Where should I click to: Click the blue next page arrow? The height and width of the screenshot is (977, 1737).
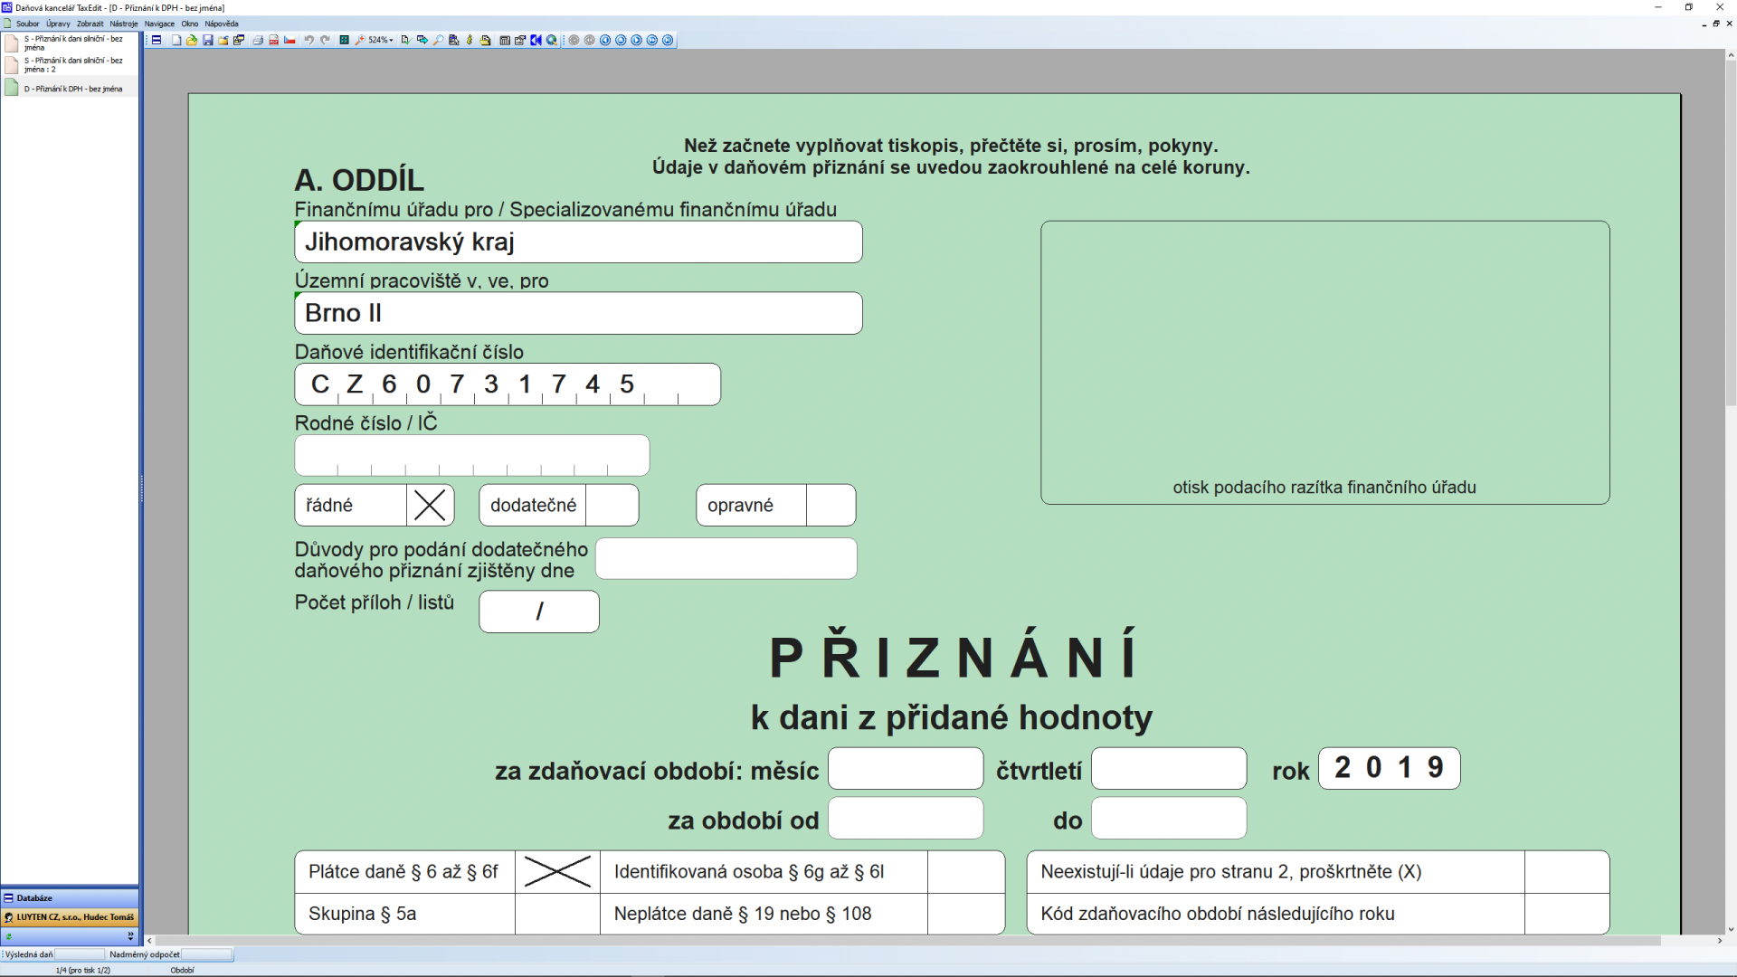pyautogui.click(x=636, y=40)
